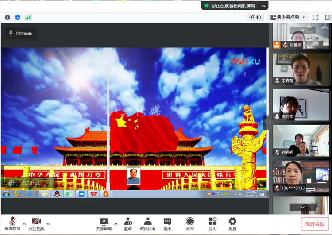The height and width of the screenshot is (235, 332).
Task: Open the 聊天 chat panel
Action: 167,224
